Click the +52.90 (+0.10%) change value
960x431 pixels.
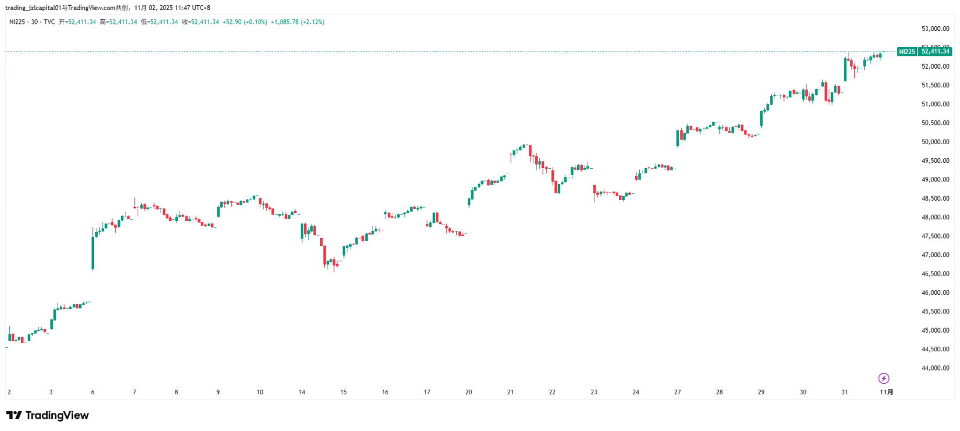click(x=245, y=22)
